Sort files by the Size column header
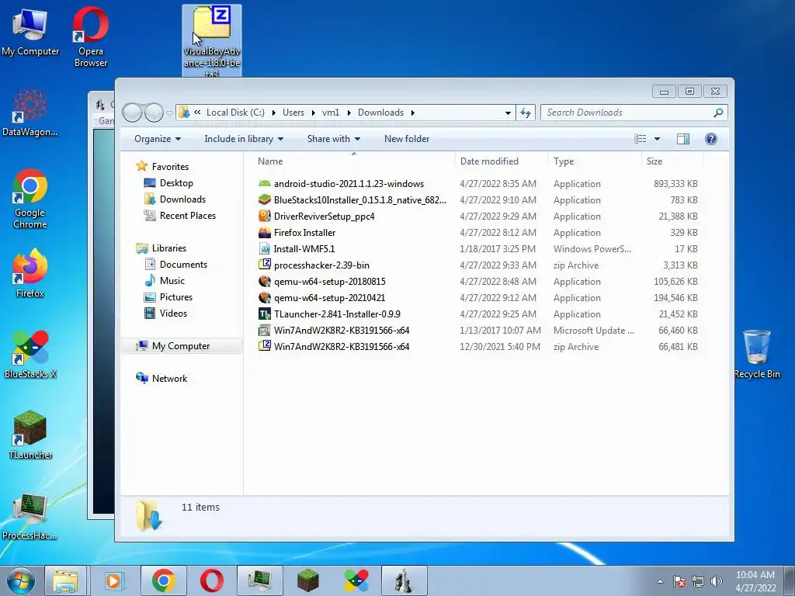The height and width of the screenshot is (596, 795). coord(673,161)
